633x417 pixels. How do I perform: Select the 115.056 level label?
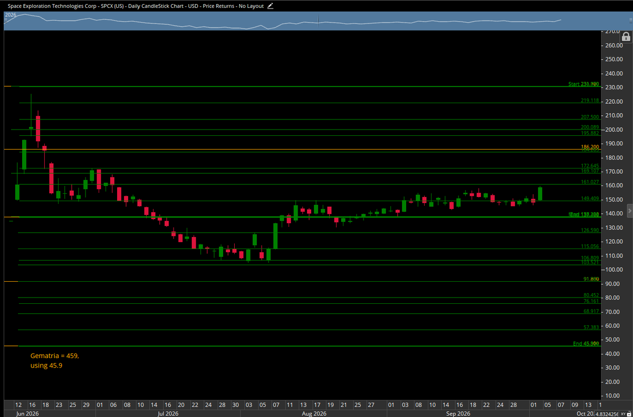[589, 246]
